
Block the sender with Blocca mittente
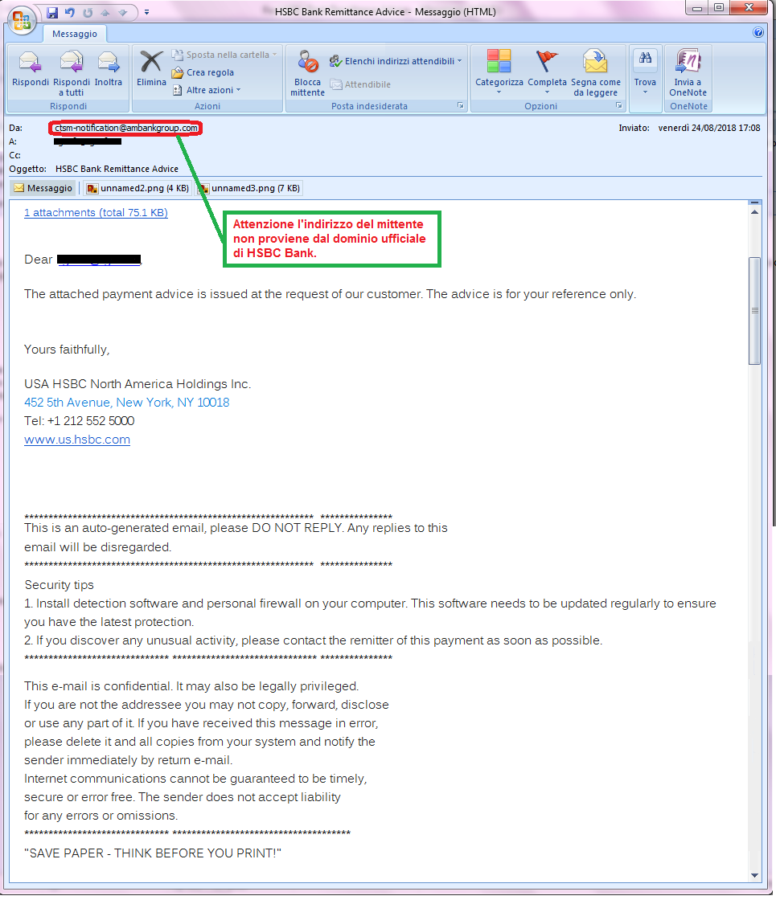click(308, 72)
